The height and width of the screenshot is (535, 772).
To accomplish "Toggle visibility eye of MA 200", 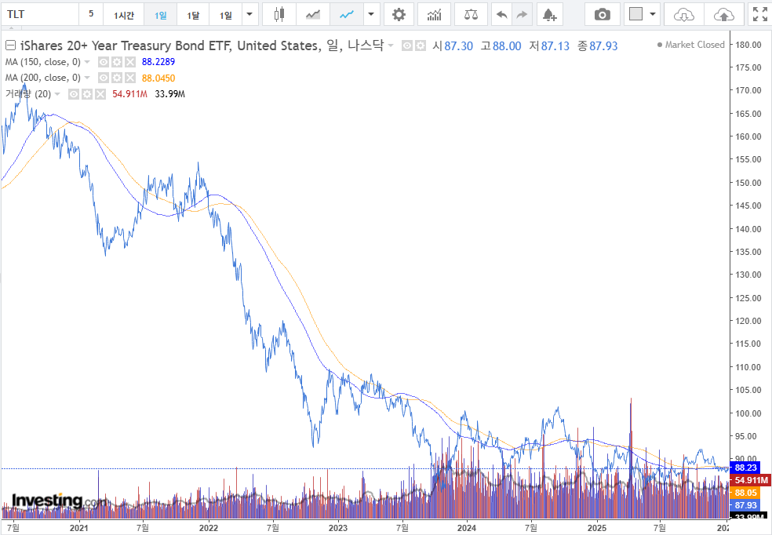I will (x=104, y=78).
